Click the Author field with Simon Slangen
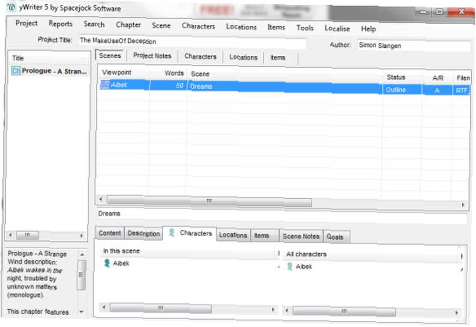 (414, 46)
